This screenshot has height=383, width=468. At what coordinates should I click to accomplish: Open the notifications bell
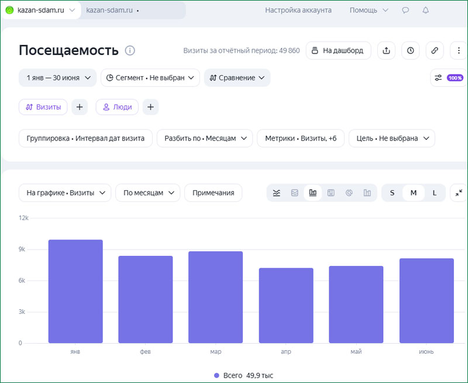(426, 10)
